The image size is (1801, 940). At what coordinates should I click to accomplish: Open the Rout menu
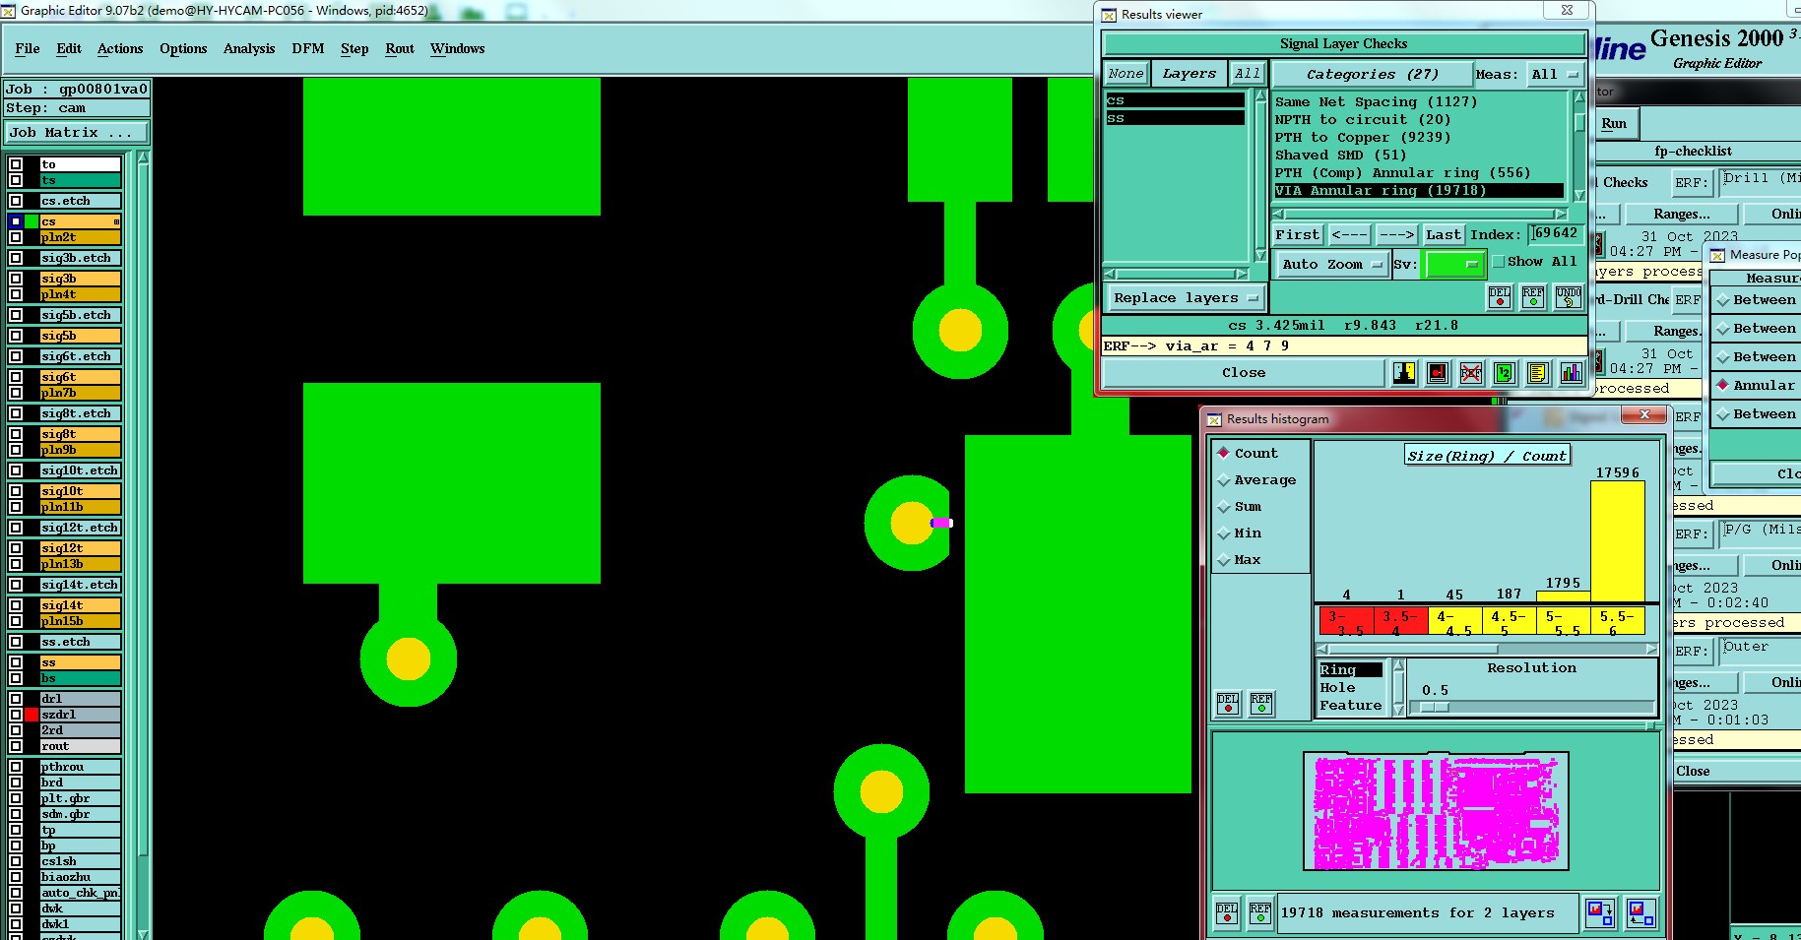coord(400,48)
